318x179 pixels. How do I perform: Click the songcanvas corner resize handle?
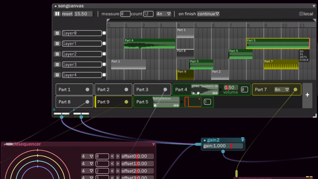point(314,115)
